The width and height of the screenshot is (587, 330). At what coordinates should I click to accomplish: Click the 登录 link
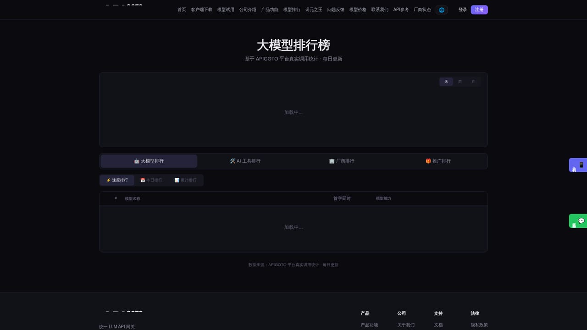point(463,10)
